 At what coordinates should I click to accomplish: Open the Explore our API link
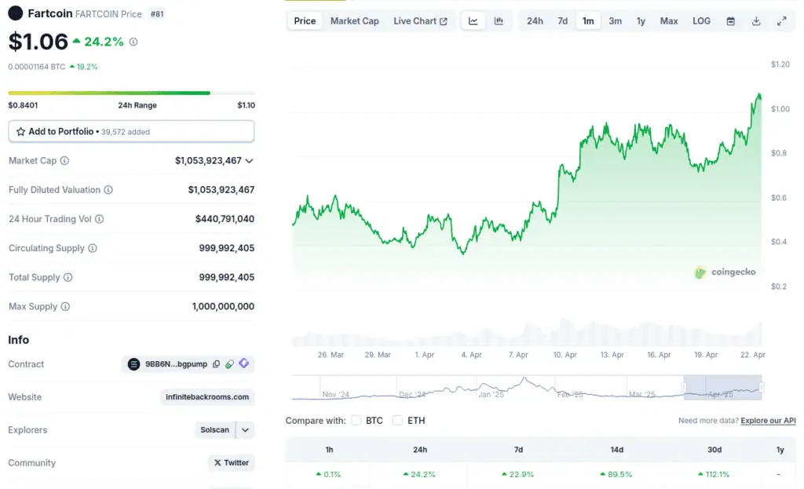pyautogui.click(x=768, y=421)
